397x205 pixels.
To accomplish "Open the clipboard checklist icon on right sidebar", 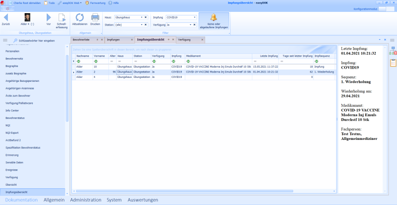I will coord(393,62).
